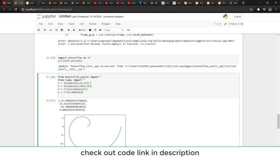Copy the selected cells
The height and width of the screenshot is (157, 280).
(56, 30)
